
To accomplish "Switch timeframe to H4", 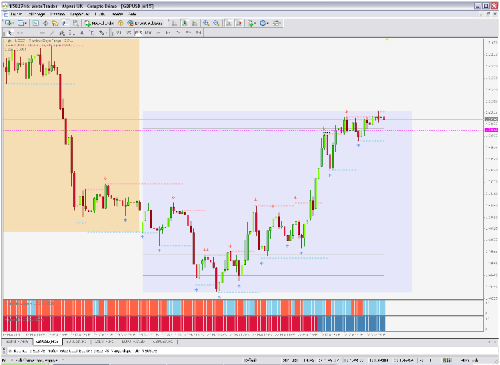I will pos(168,33).
